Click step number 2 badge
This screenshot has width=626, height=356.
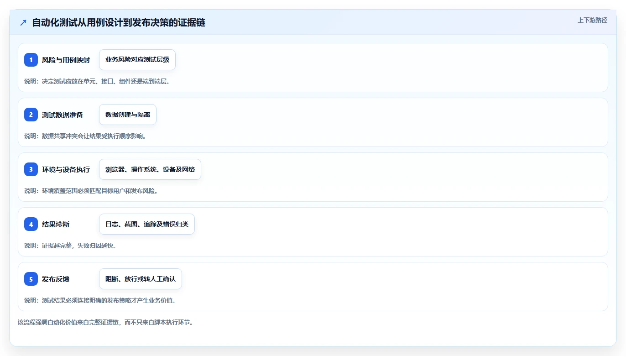click(31, 115)
